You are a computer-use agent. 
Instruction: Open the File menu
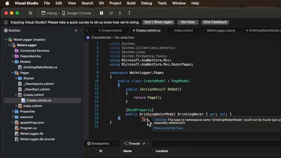[47, 3]
